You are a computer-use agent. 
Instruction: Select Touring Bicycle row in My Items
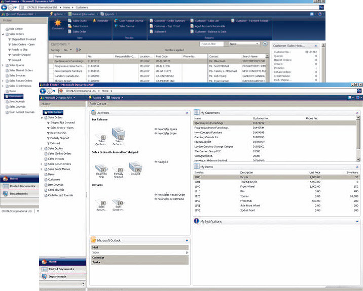pyautogui.click(x=276, y=182)
